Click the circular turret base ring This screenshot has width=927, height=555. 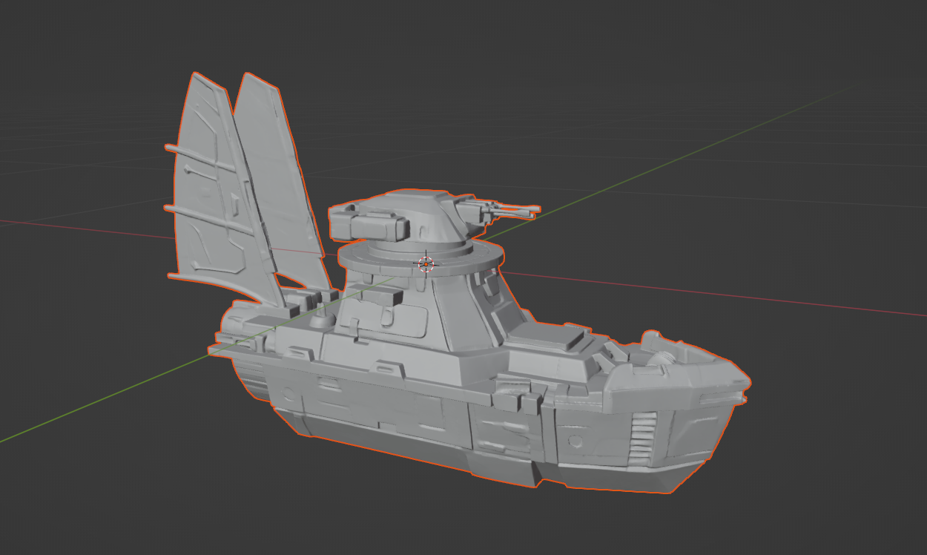coord(421,260)
